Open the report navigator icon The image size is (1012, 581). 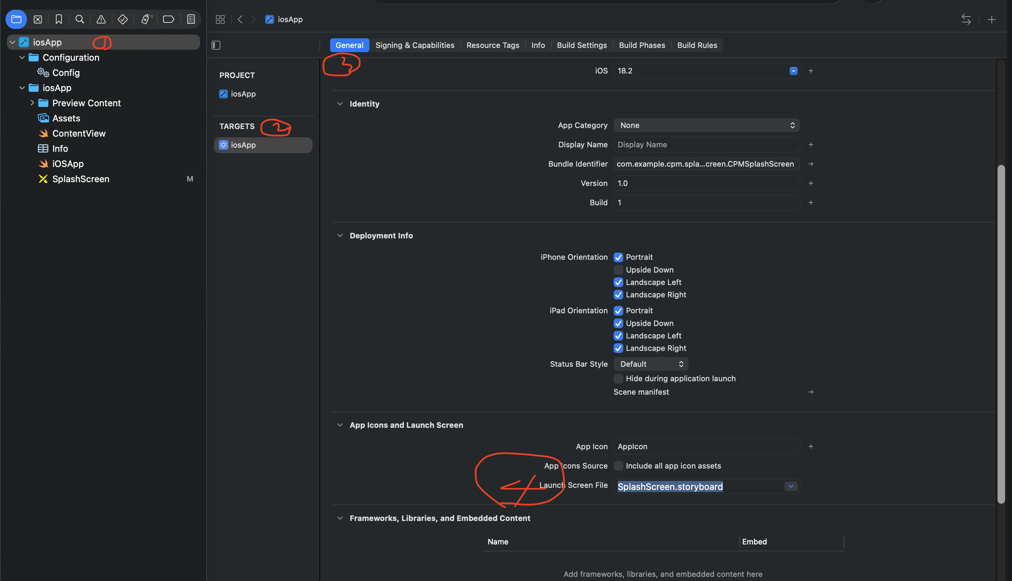[191, 19]
